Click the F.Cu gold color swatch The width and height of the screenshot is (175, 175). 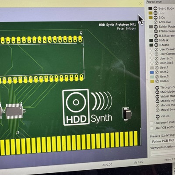(x=150, y=13)
